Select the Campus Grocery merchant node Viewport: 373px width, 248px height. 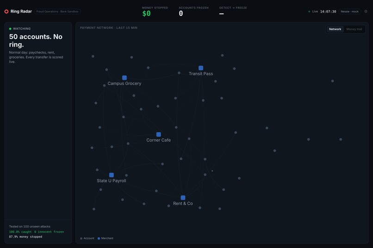pyautogui.click(x=124, y=78)
